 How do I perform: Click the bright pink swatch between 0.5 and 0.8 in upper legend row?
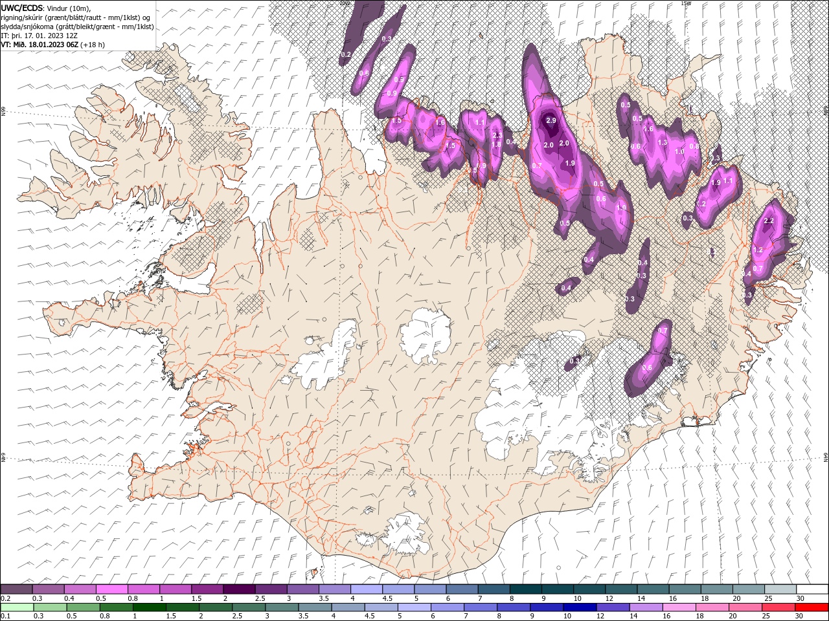[x=112, y=589]
